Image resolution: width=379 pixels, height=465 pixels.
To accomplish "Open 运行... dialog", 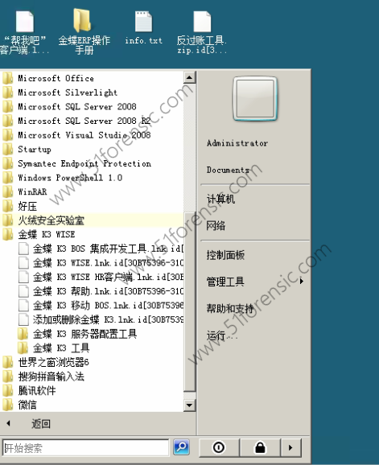I will (222, 335).
